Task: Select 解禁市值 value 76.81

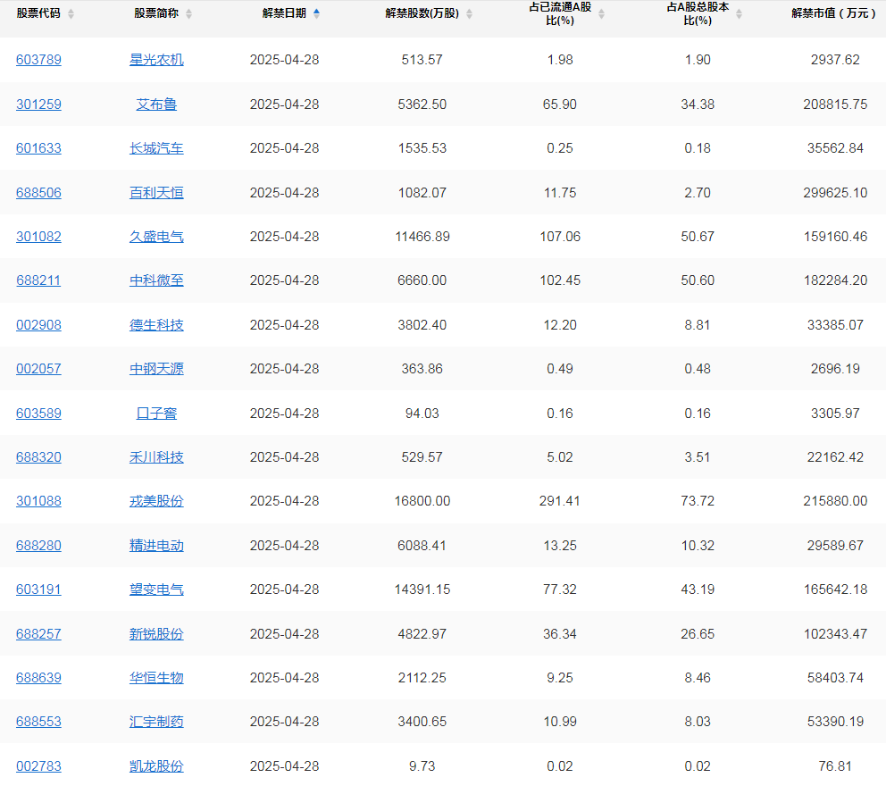Action: tap(835, 766)
